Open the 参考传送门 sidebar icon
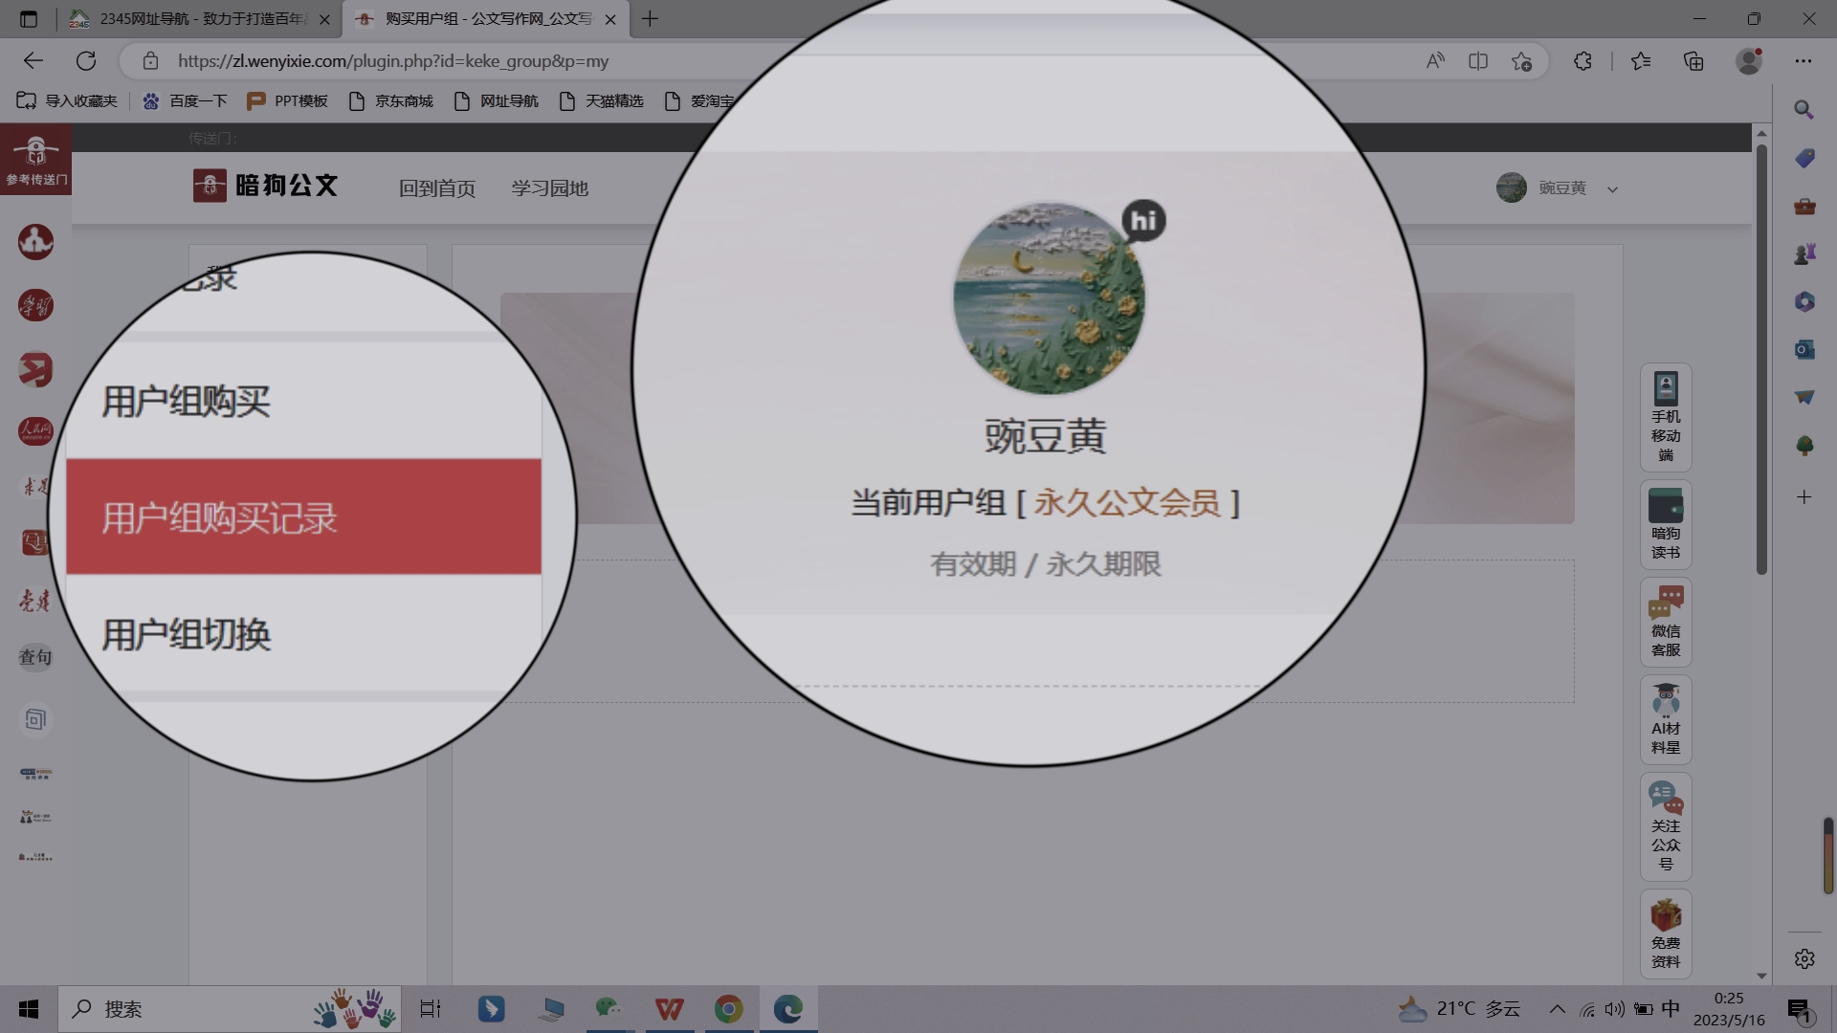1837x1033 pixels. (x=35, y=159)
